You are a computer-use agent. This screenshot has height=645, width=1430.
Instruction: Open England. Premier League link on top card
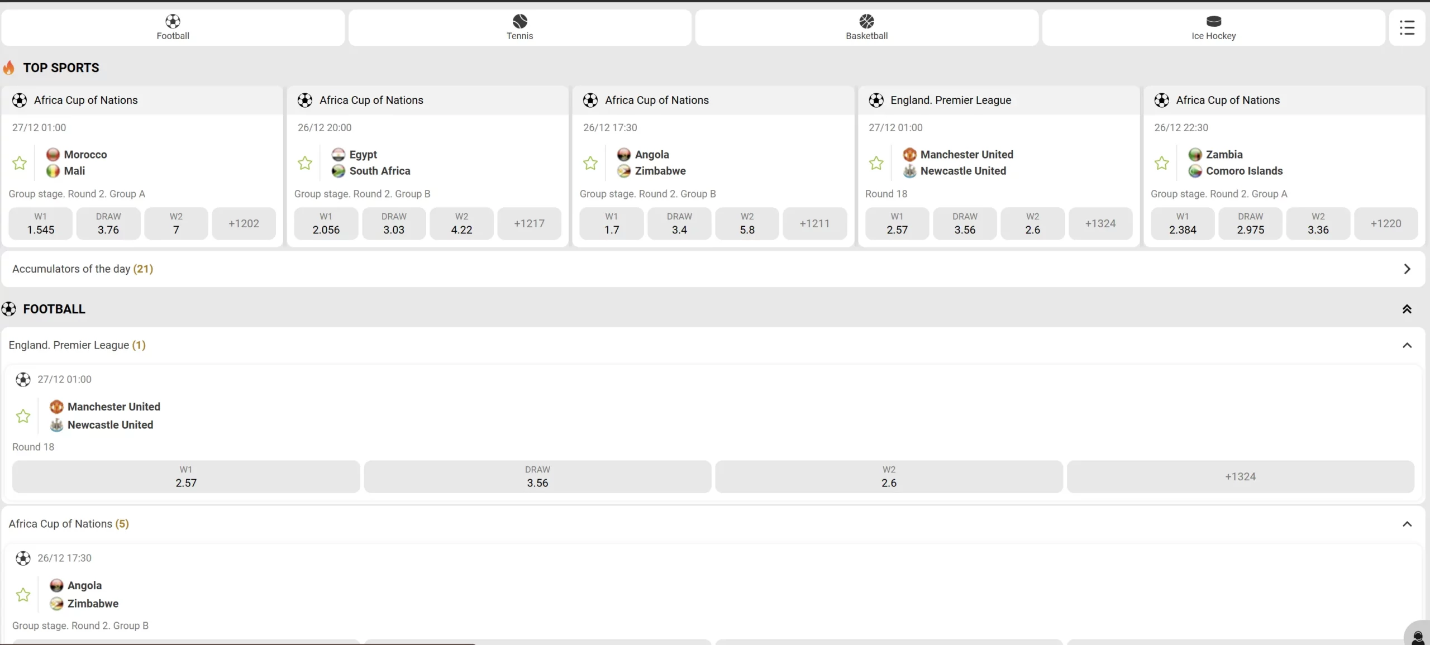click(x=951, y=100)
